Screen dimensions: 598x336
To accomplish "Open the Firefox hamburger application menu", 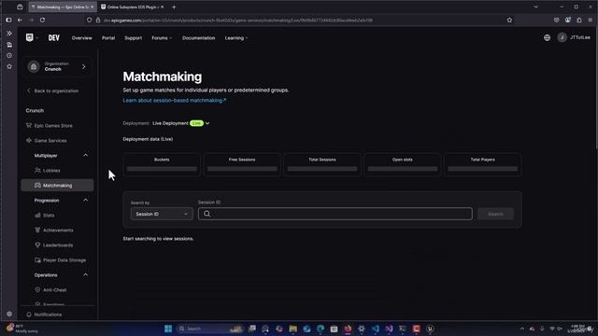I will tap(590, 20).
